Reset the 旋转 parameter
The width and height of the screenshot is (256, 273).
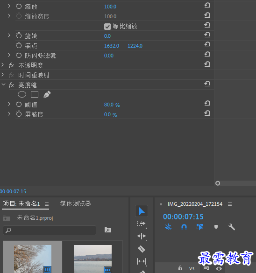click(207, 35)
